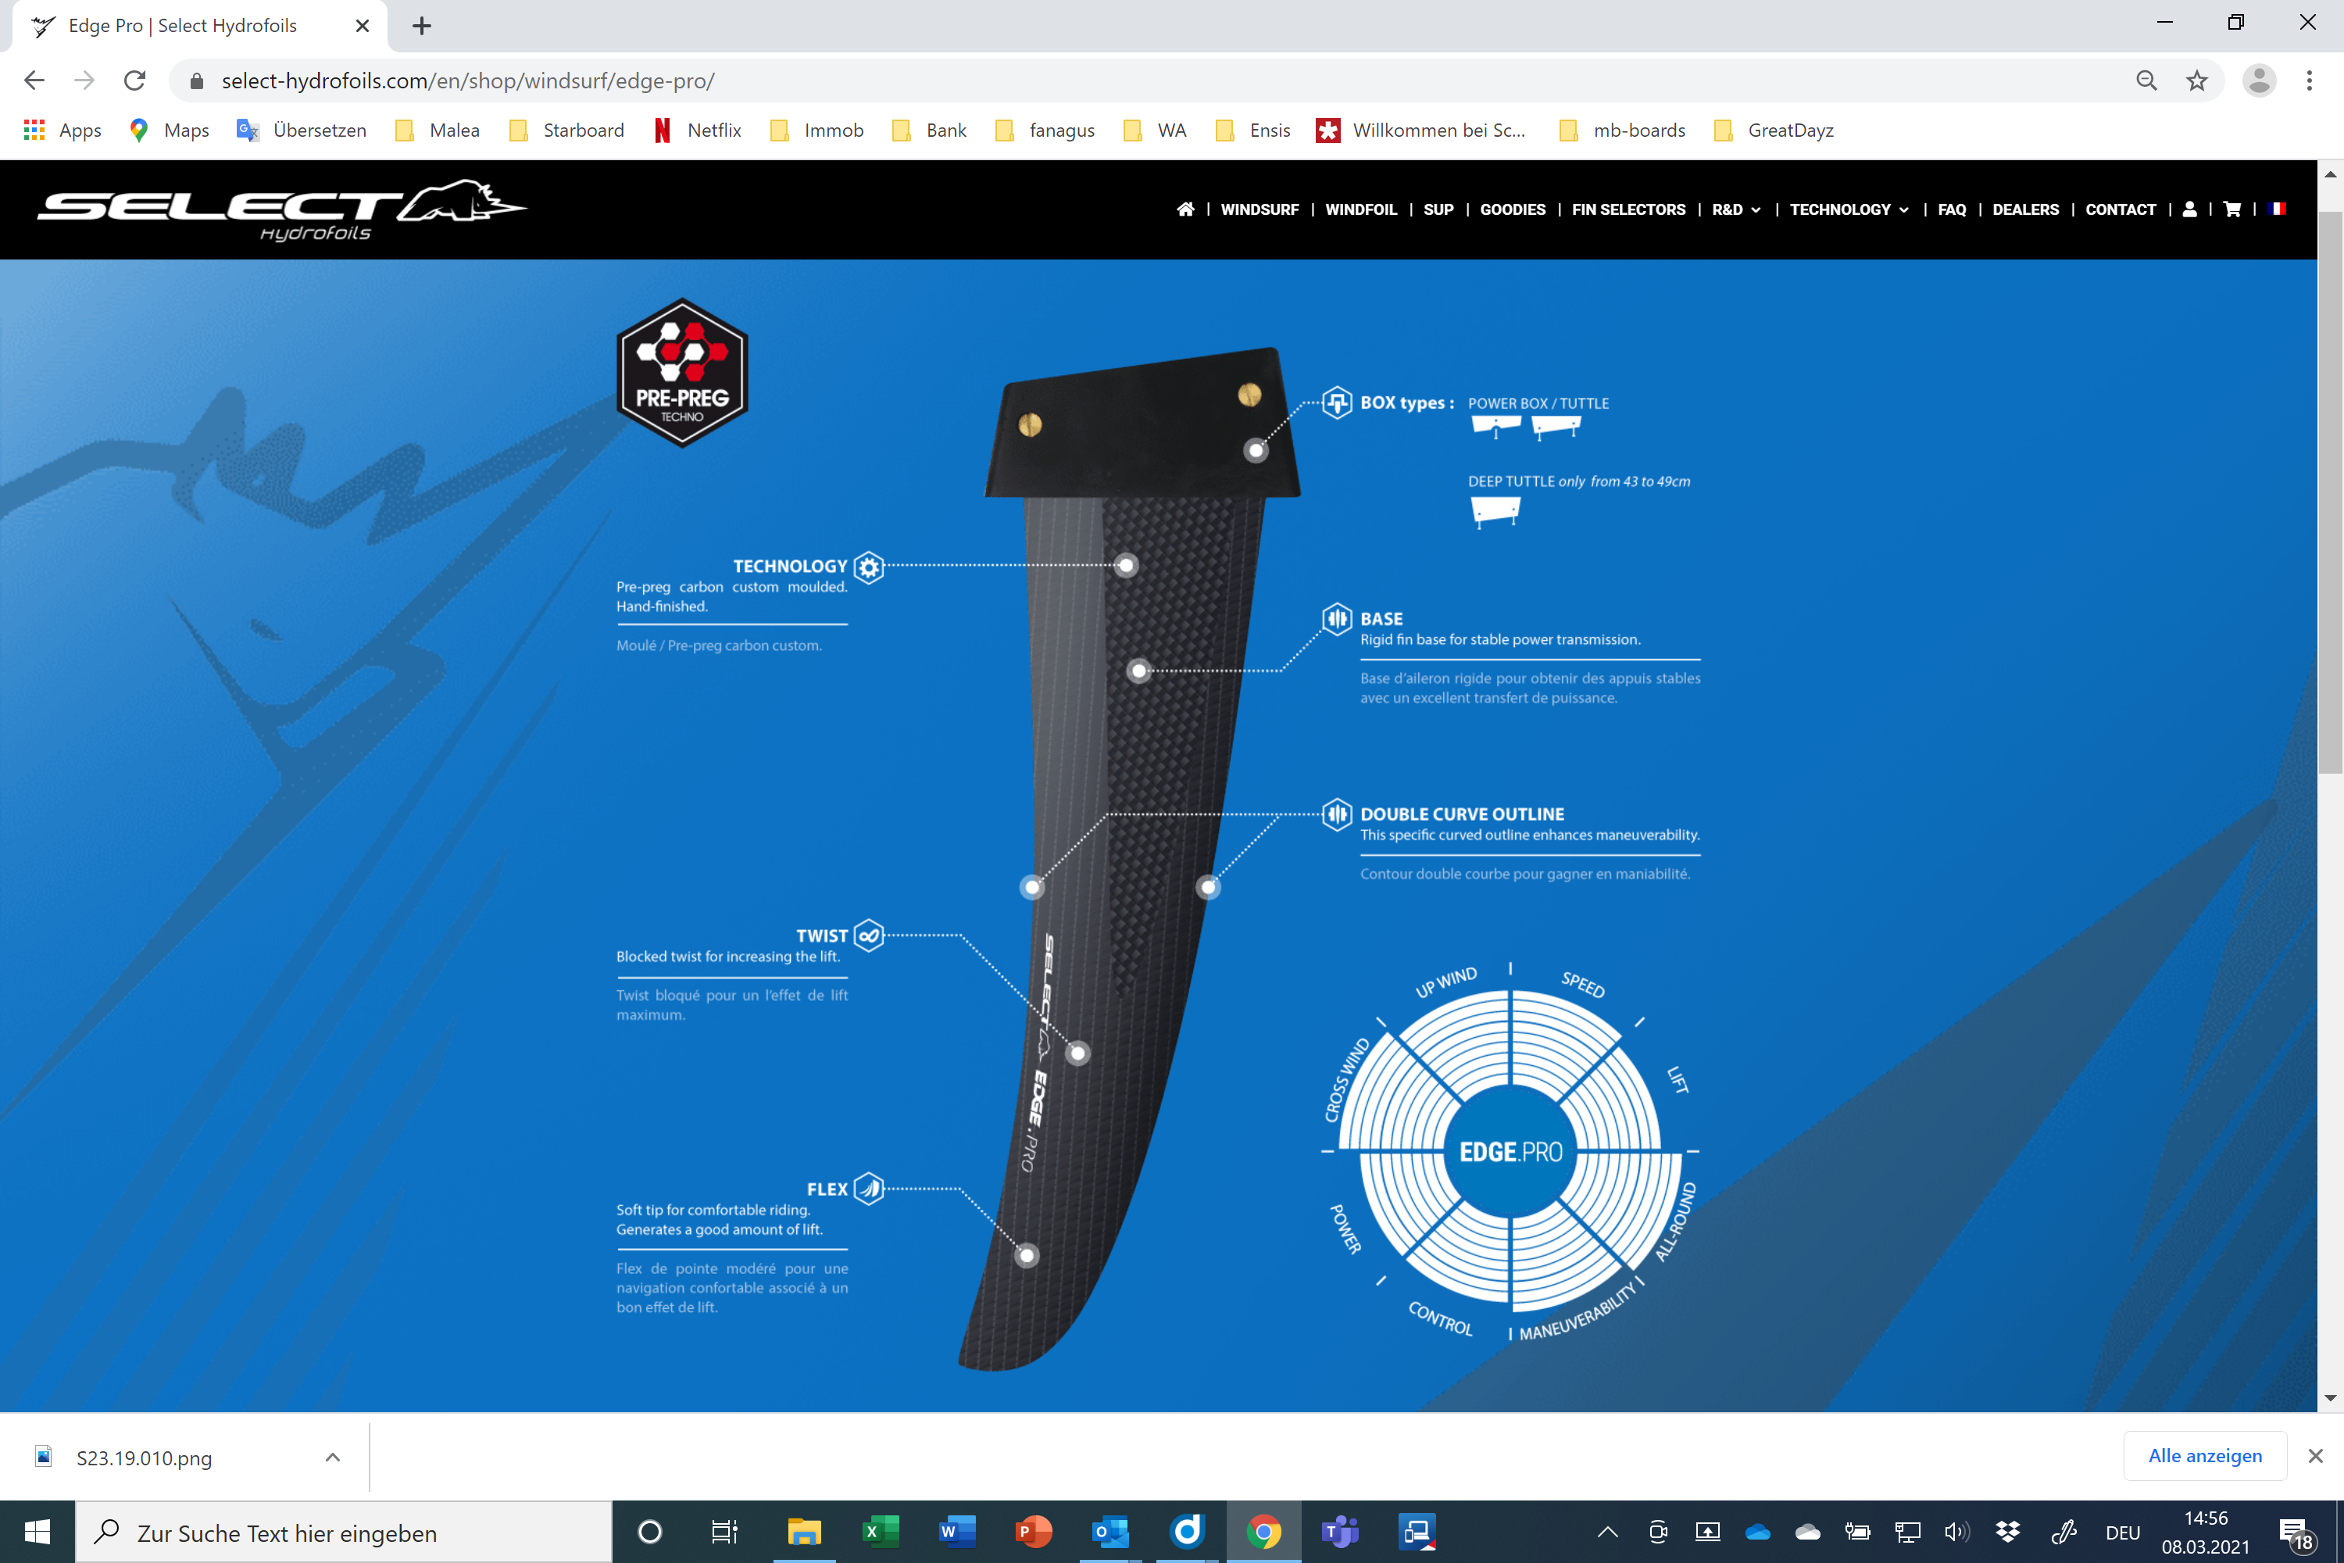Image resolution: width=2344 pixels, height=1563 pixels.
Task: Click the page vertical scrollbar thumb
Action: pyautogui.click(x=2330, y=492)
